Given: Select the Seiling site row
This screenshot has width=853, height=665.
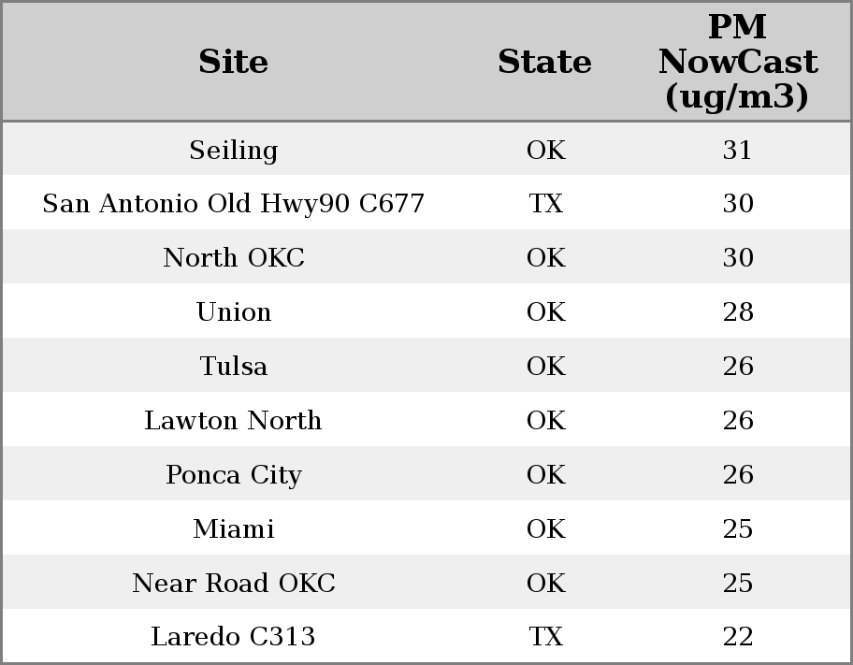Looking at the screenshot, I should 233,150.
